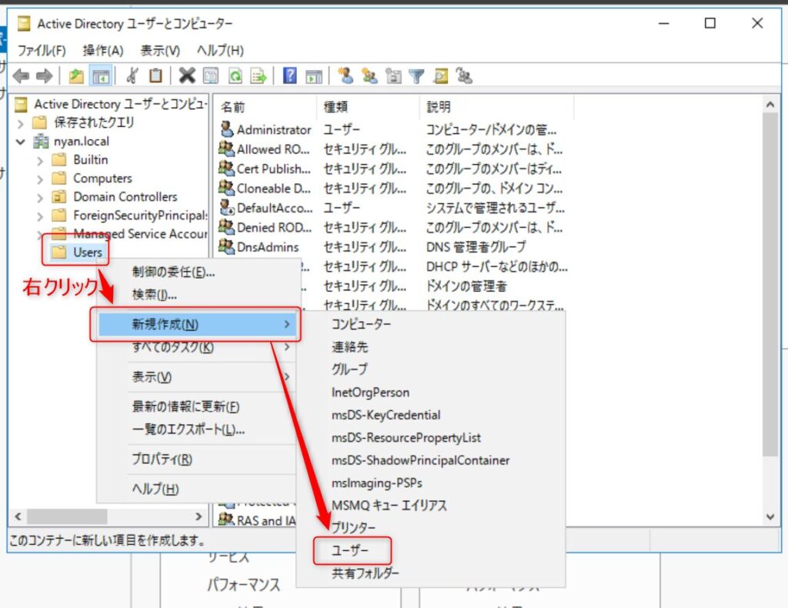Screen dimensions: 788x608
Task: Expand the Builtin folder node
Action: [40, 160]
